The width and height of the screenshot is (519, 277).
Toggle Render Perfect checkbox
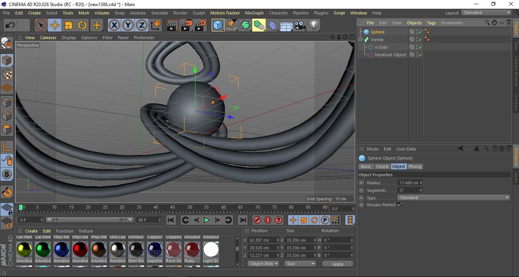point(399,205)
